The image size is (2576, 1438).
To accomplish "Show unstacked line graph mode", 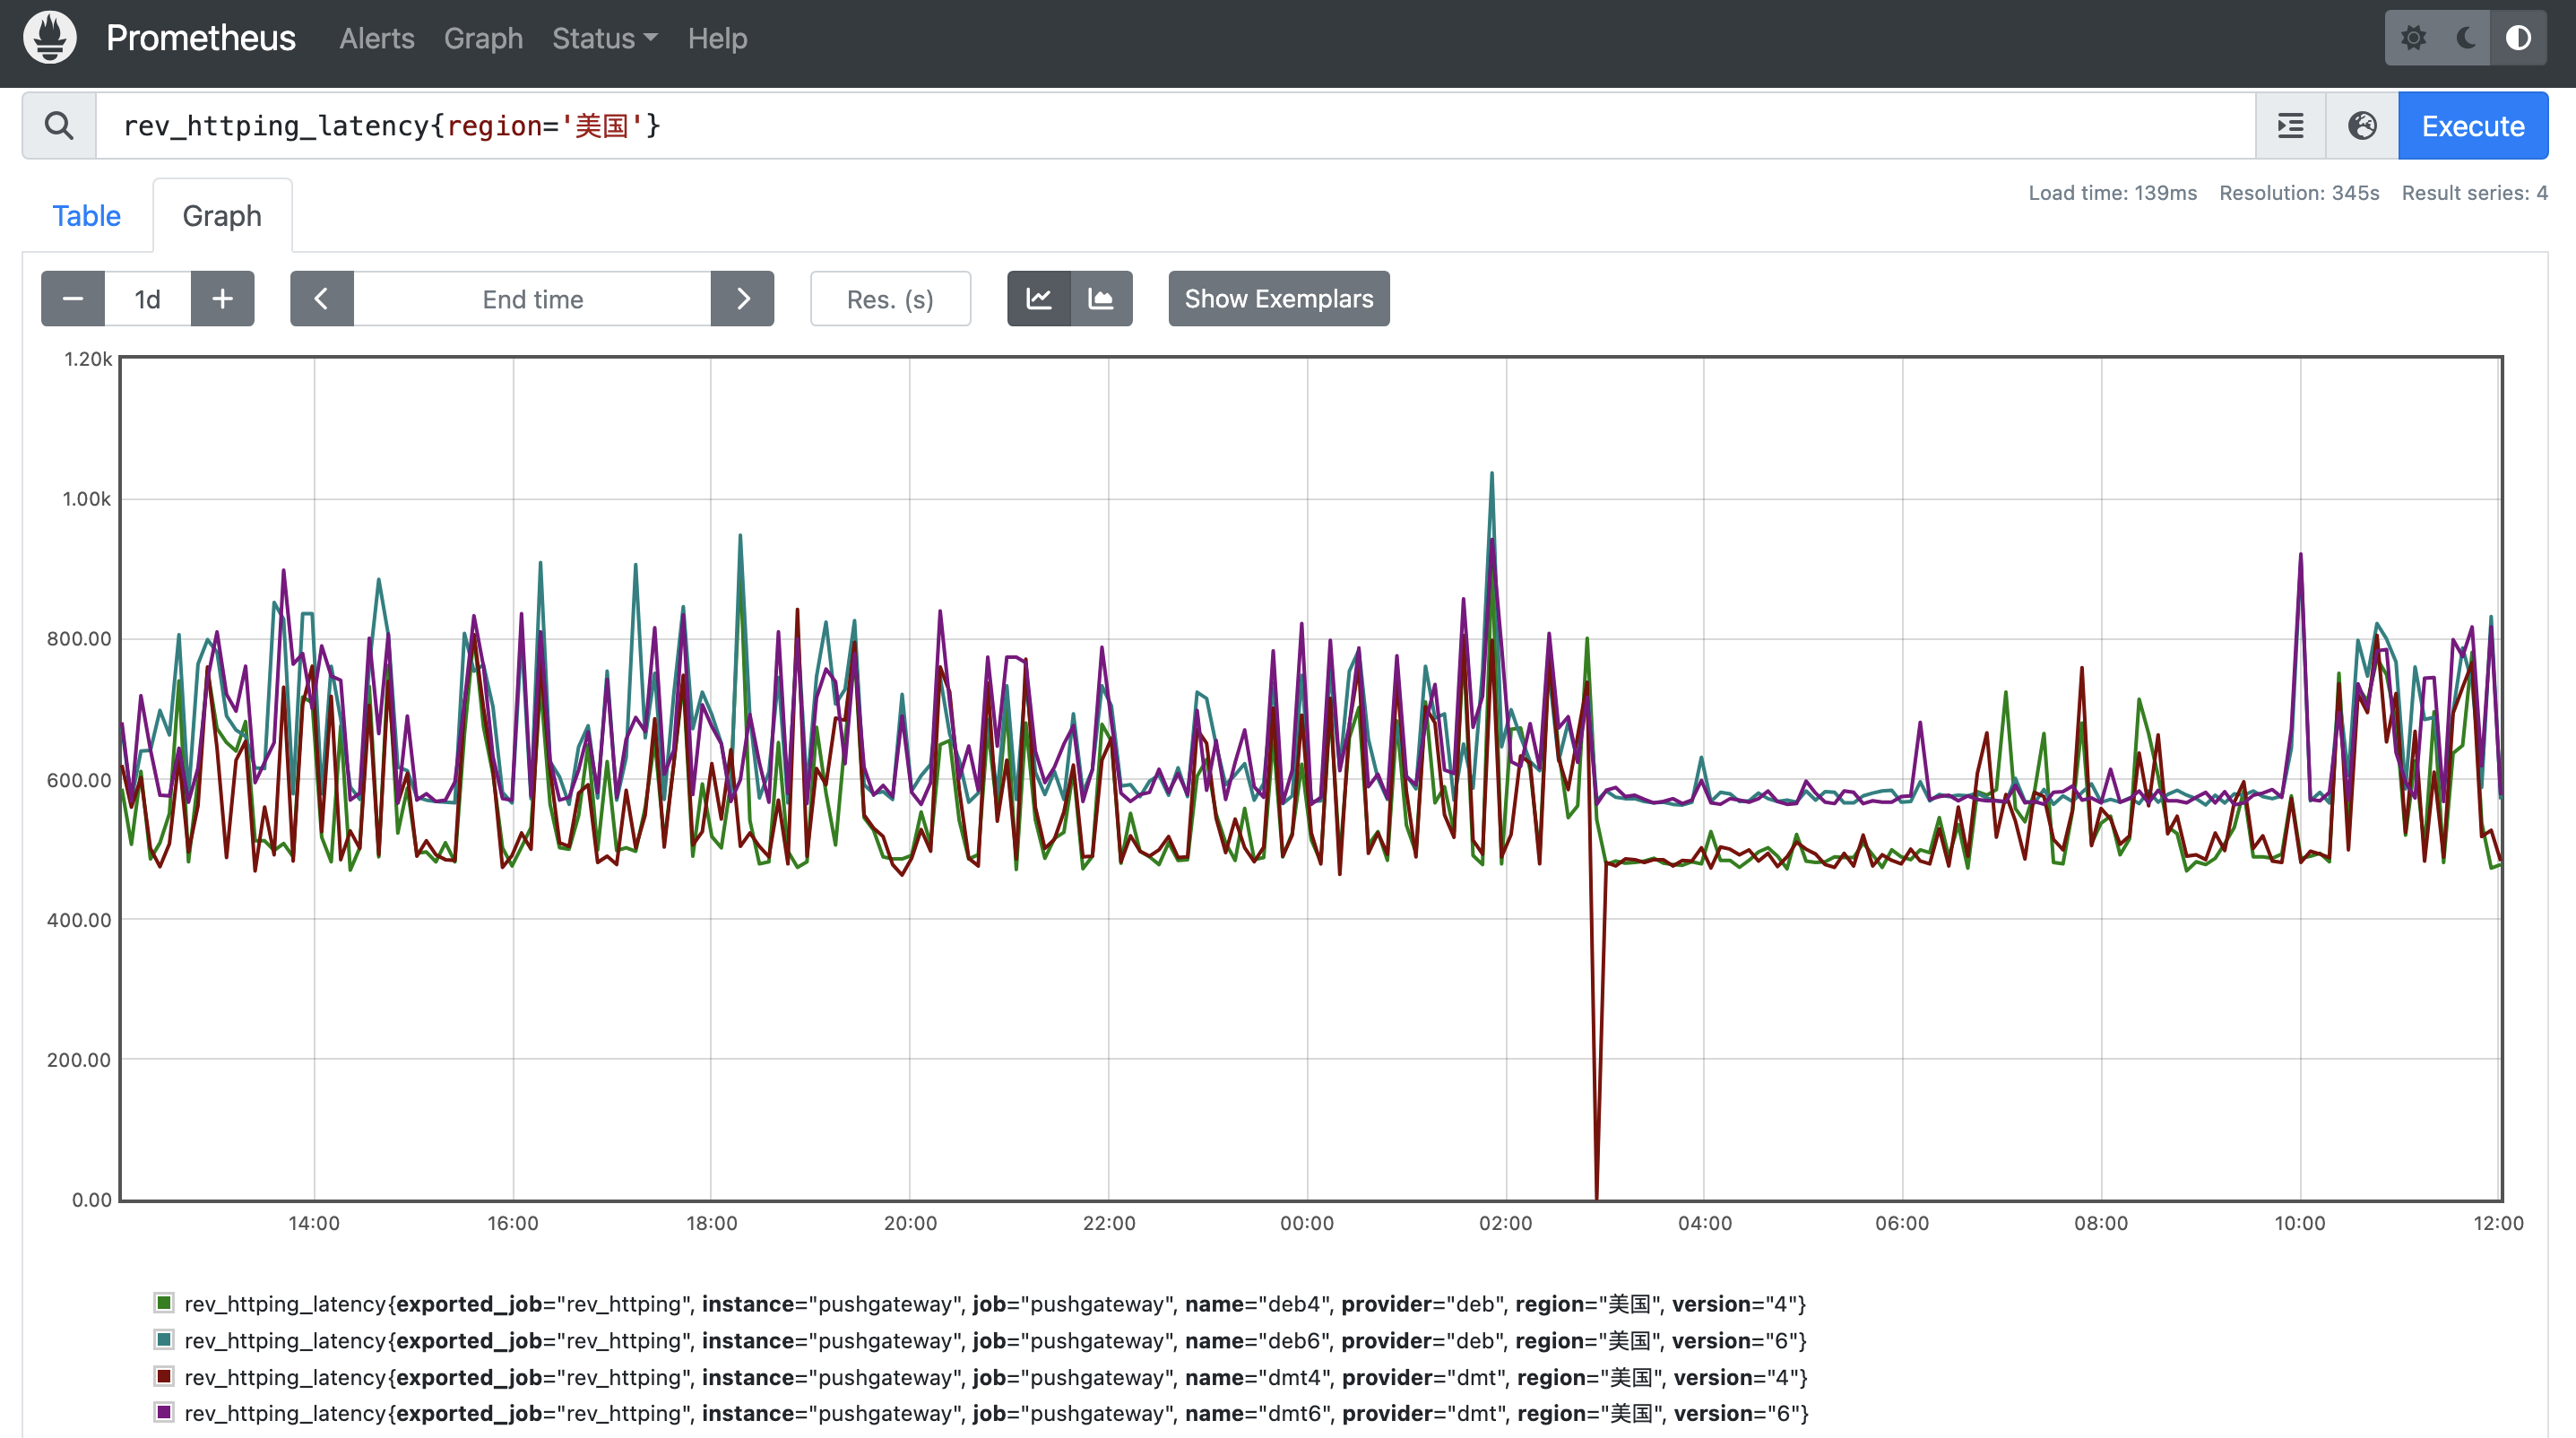I will coord(1039,299).
